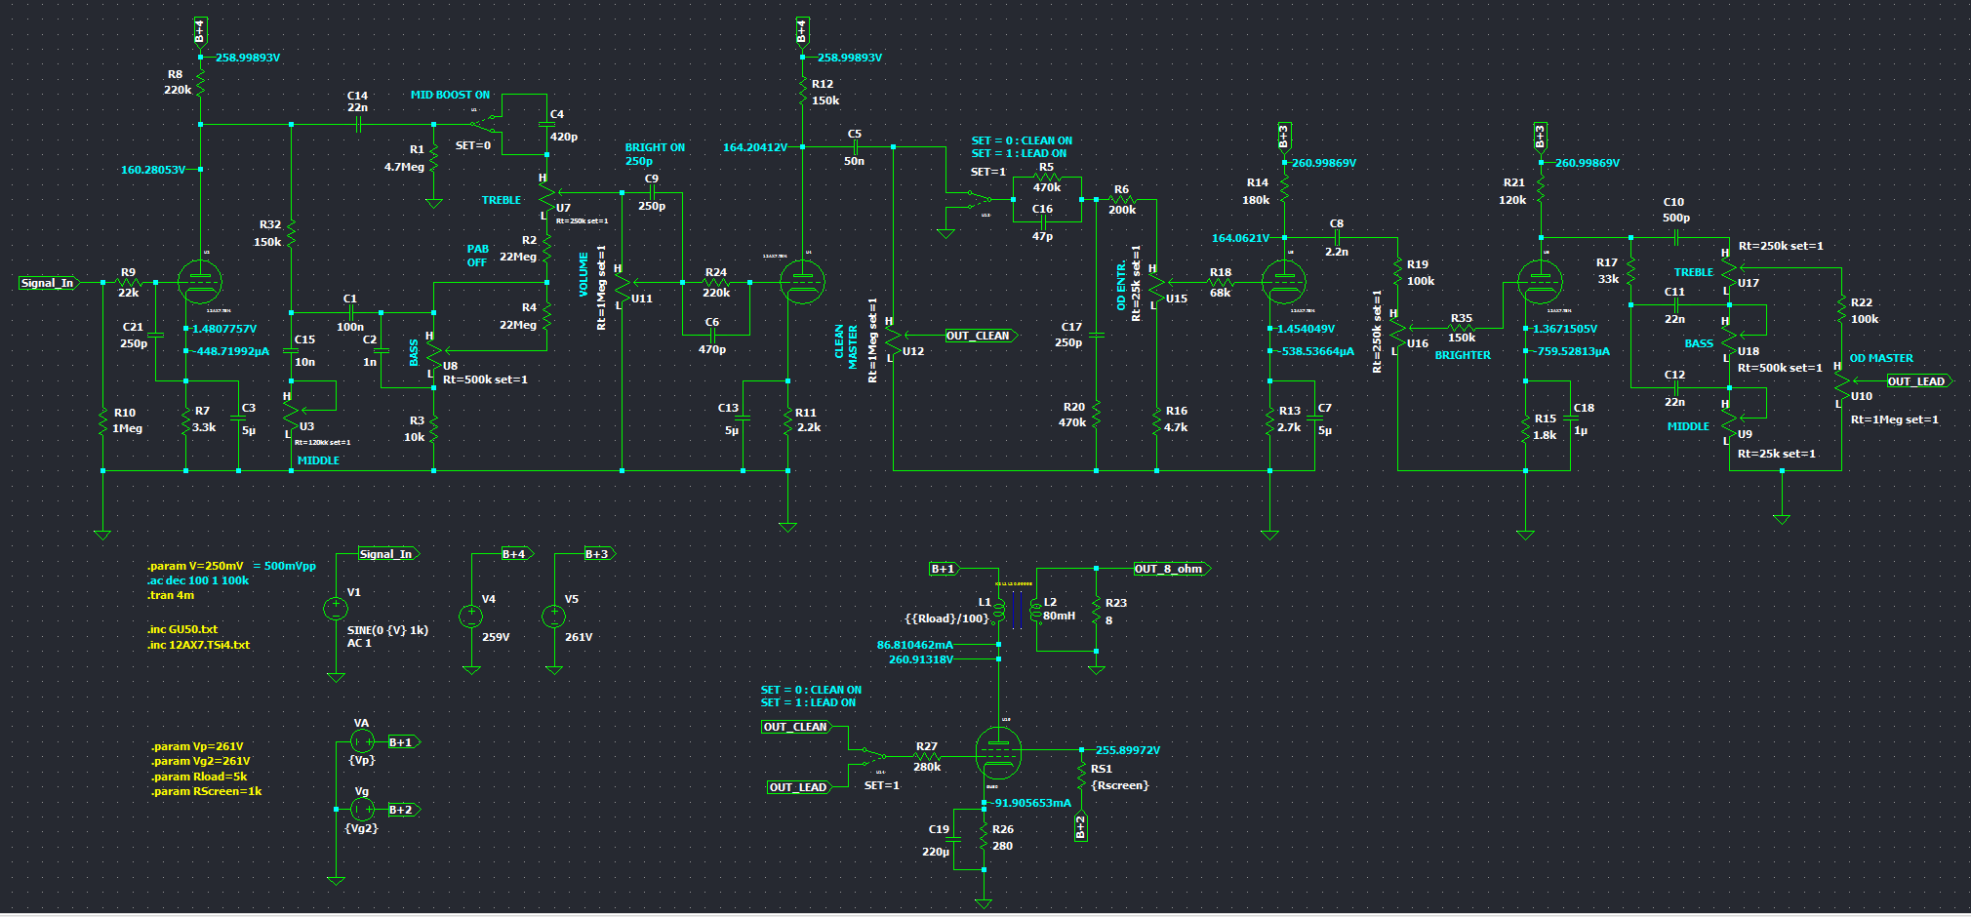Select the V4 259V voltage source
The width and height of the screenshot is (1971, 917).
pos(471,617)
